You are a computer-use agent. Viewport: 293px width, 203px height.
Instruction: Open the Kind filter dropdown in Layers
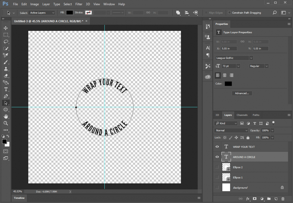[x=226, y=123]
